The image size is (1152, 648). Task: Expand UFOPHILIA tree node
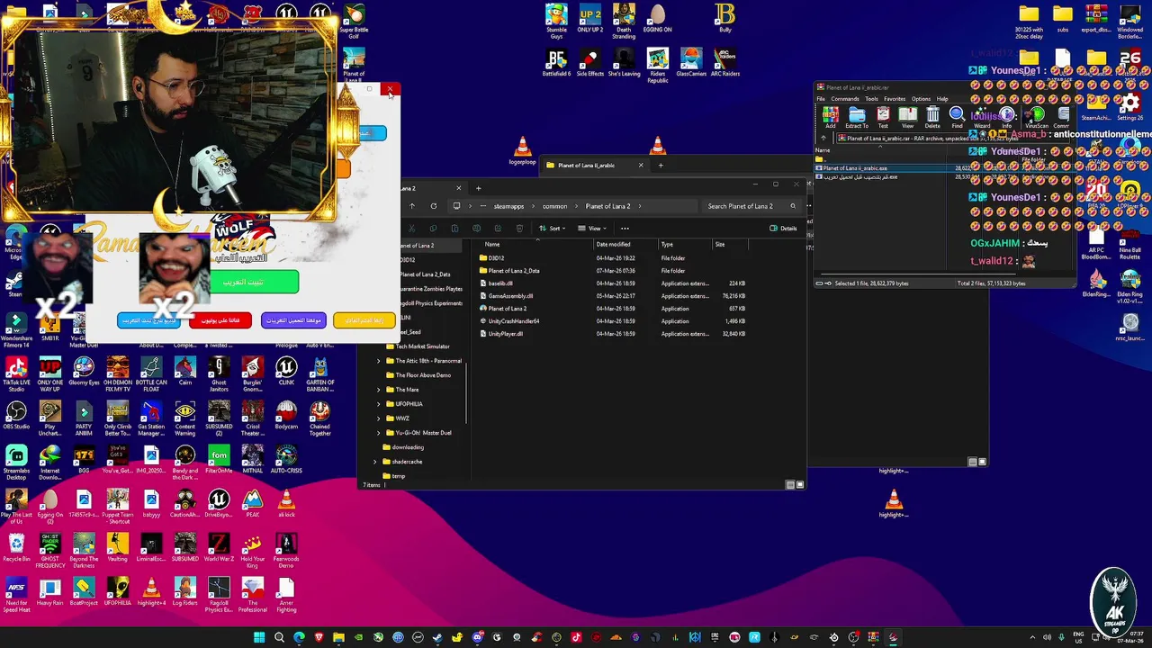pos(379,404)
